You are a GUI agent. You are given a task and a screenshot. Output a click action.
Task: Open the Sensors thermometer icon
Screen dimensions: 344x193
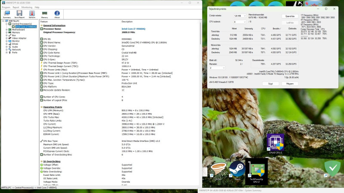point(32,14)
